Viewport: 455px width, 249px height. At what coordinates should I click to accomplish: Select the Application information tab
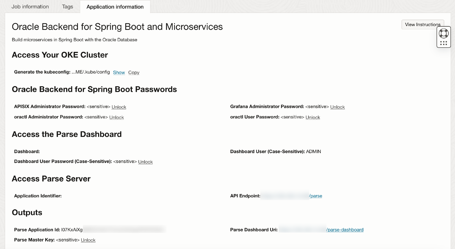click(115, 7)
